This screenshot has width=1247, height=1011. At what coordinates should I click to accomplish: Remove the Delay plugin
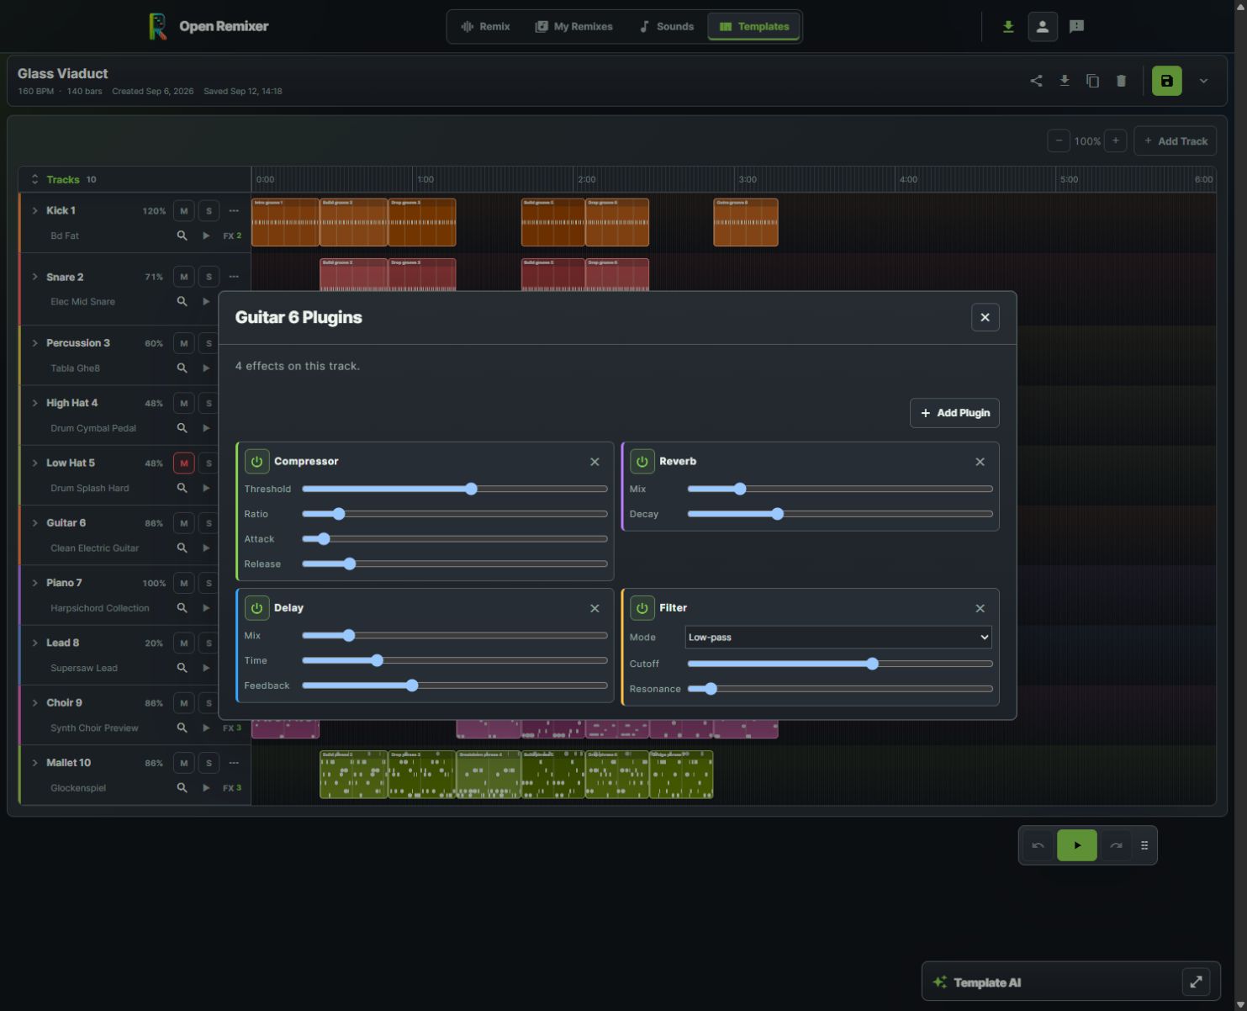coord(594,608)
